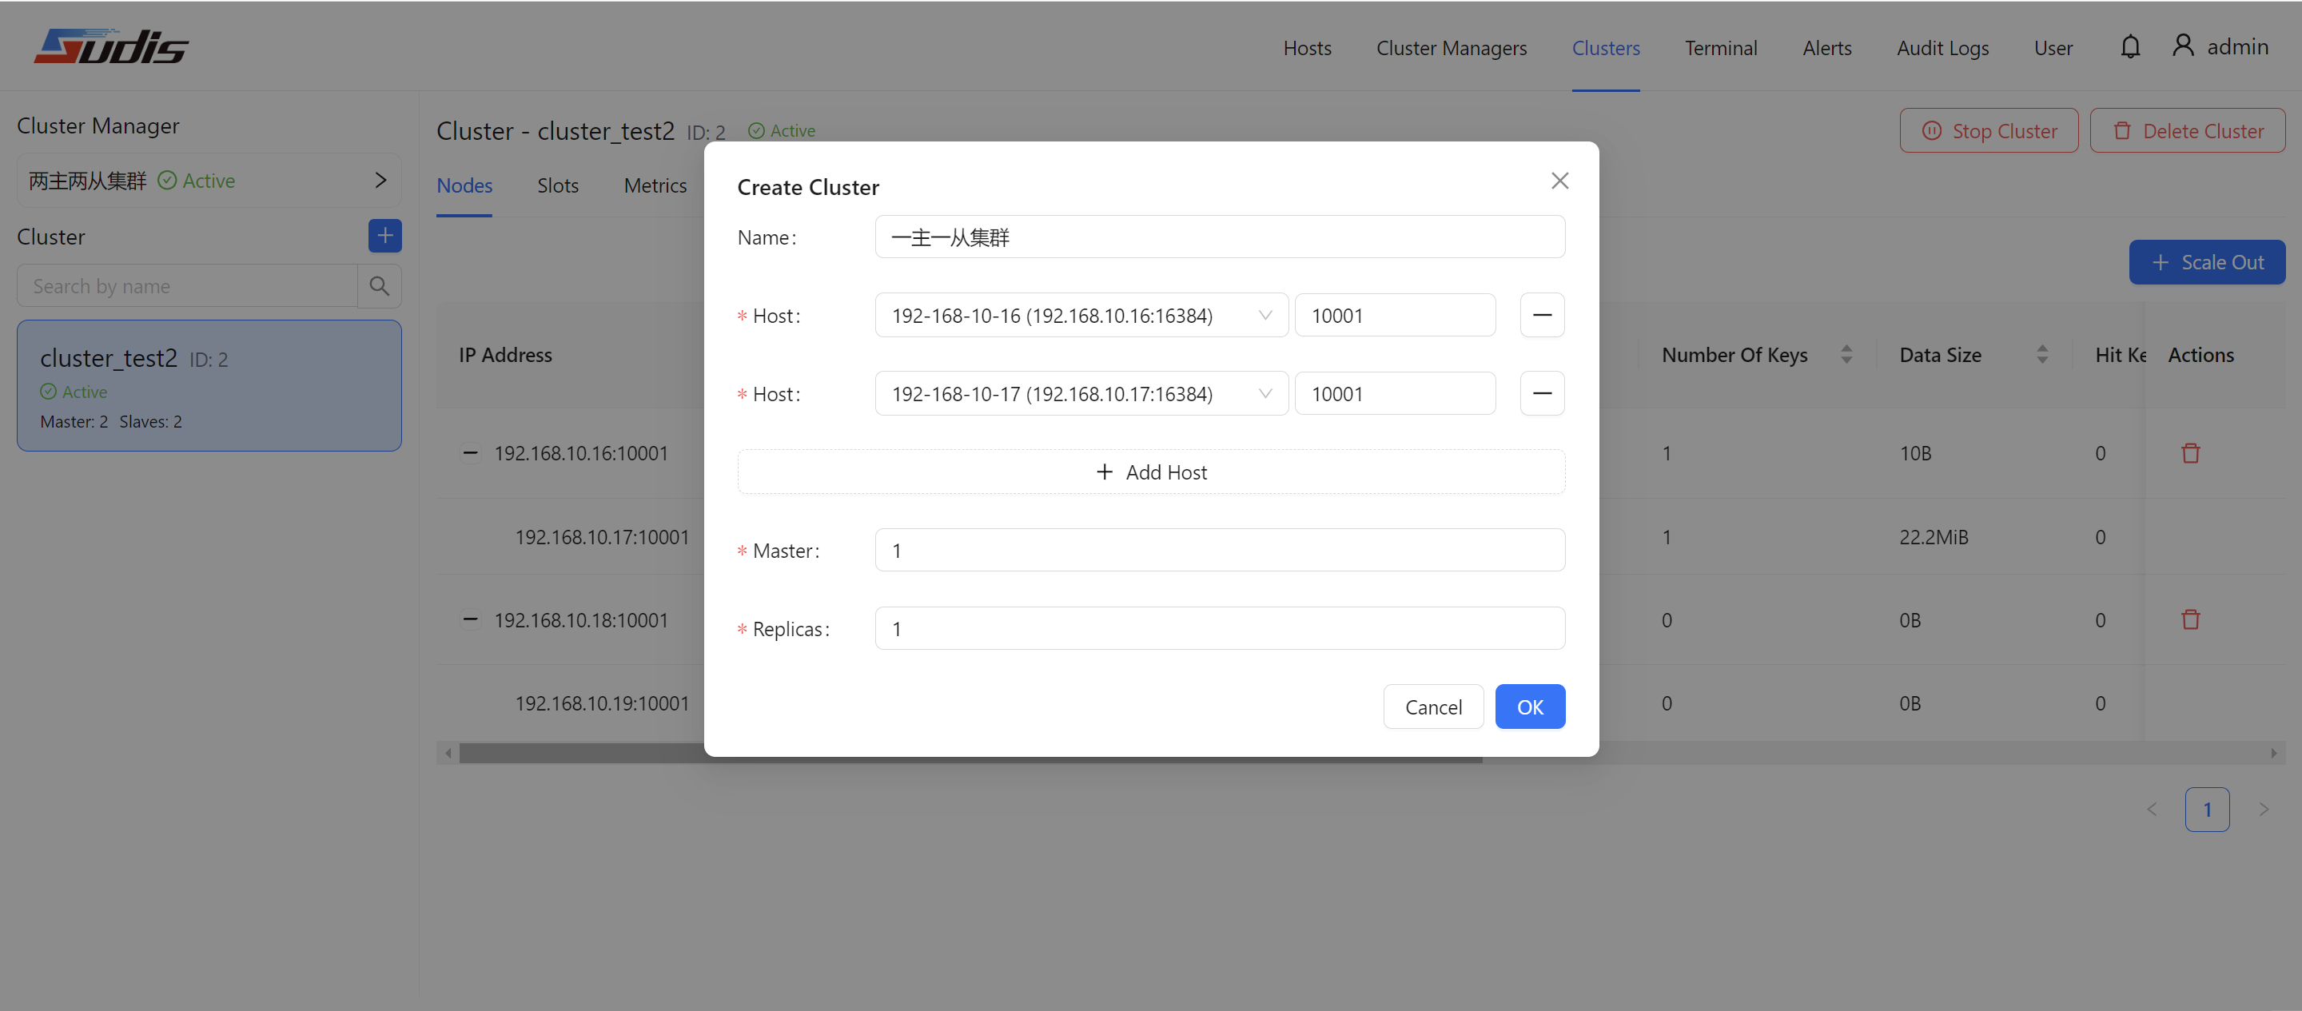Click the Stop Cluster button

click(x=1989, y=130)
